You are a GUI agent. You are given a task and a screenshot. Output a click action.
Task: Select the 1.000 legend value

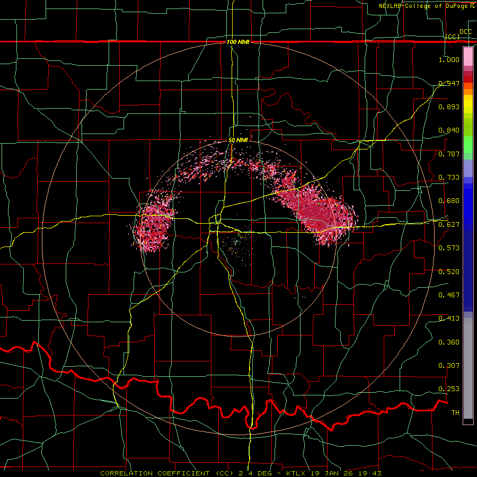449,59
